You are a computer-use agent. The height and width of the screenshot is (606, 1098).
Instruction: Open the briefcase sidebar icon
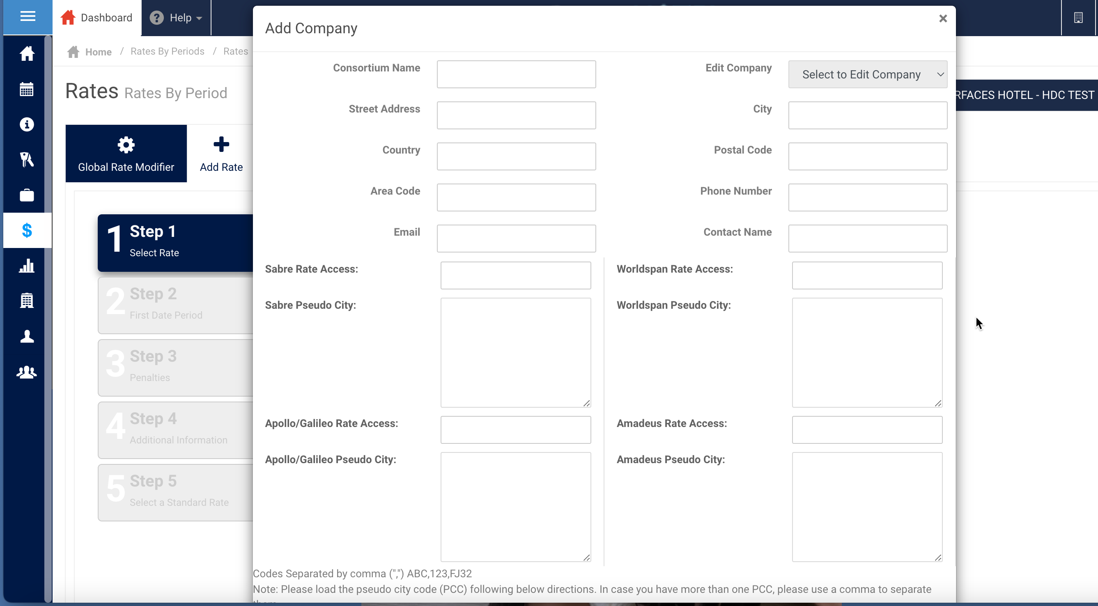[x=27, y=195]
